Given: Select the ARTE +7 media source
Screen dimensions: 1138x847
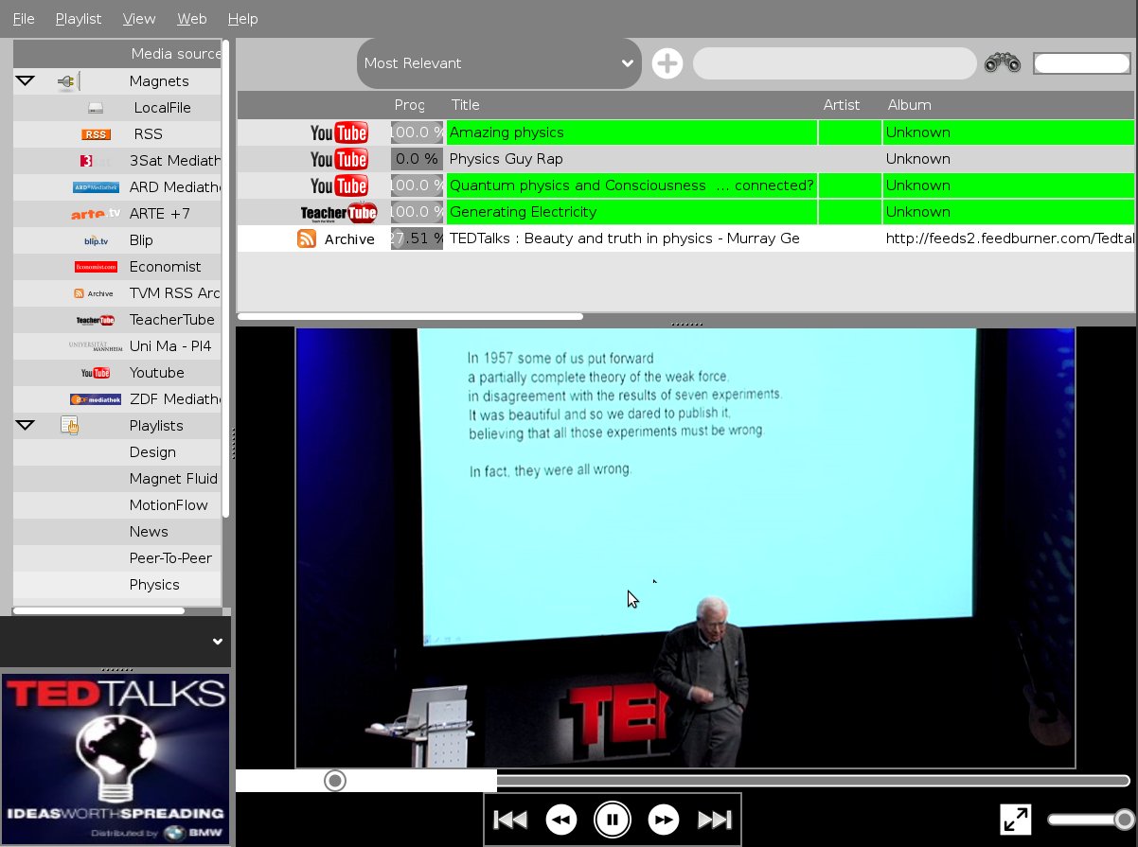Looking at the screenshot, I should point(159,214).
